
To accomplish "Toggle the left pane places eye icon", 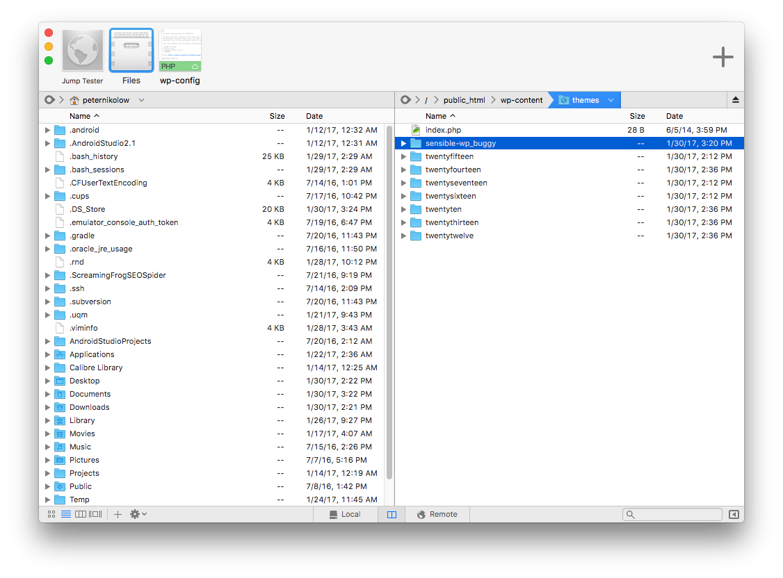I will pyautogui.click(x=49, y=100).
